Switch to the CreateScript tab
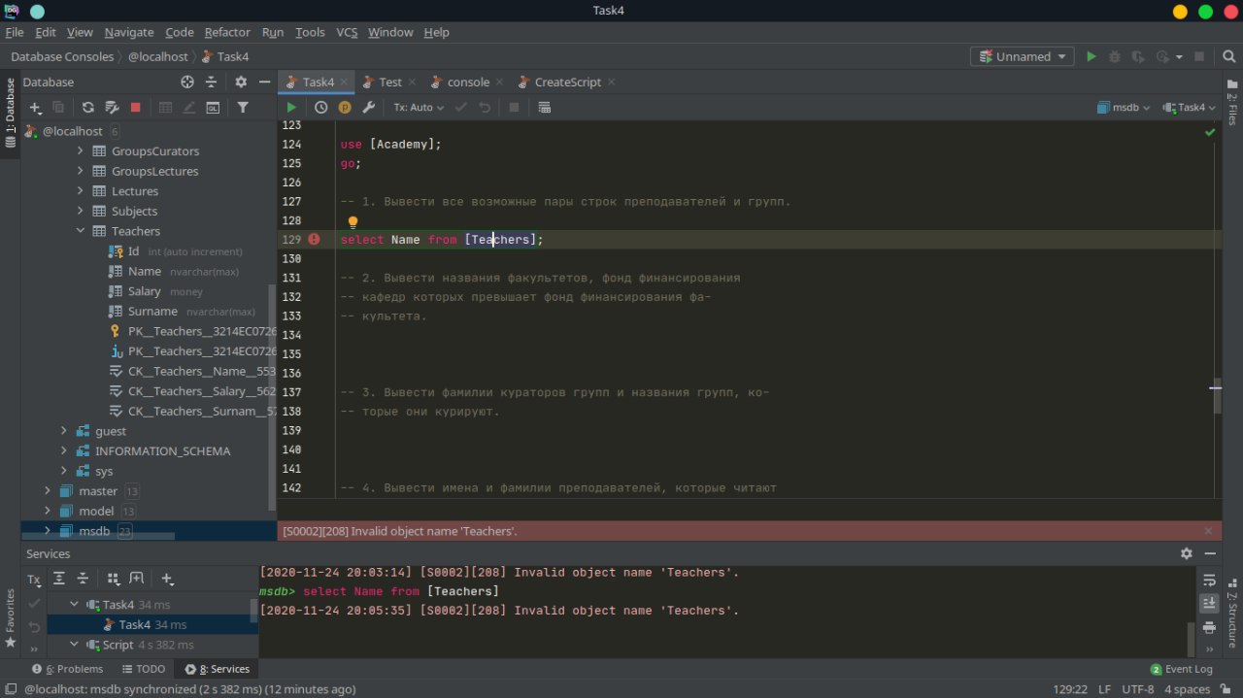 click(x=567, y=83)
